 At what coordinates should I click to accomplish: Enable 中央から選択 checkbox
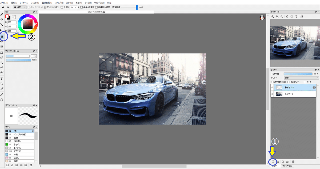[x=82, y=7]
